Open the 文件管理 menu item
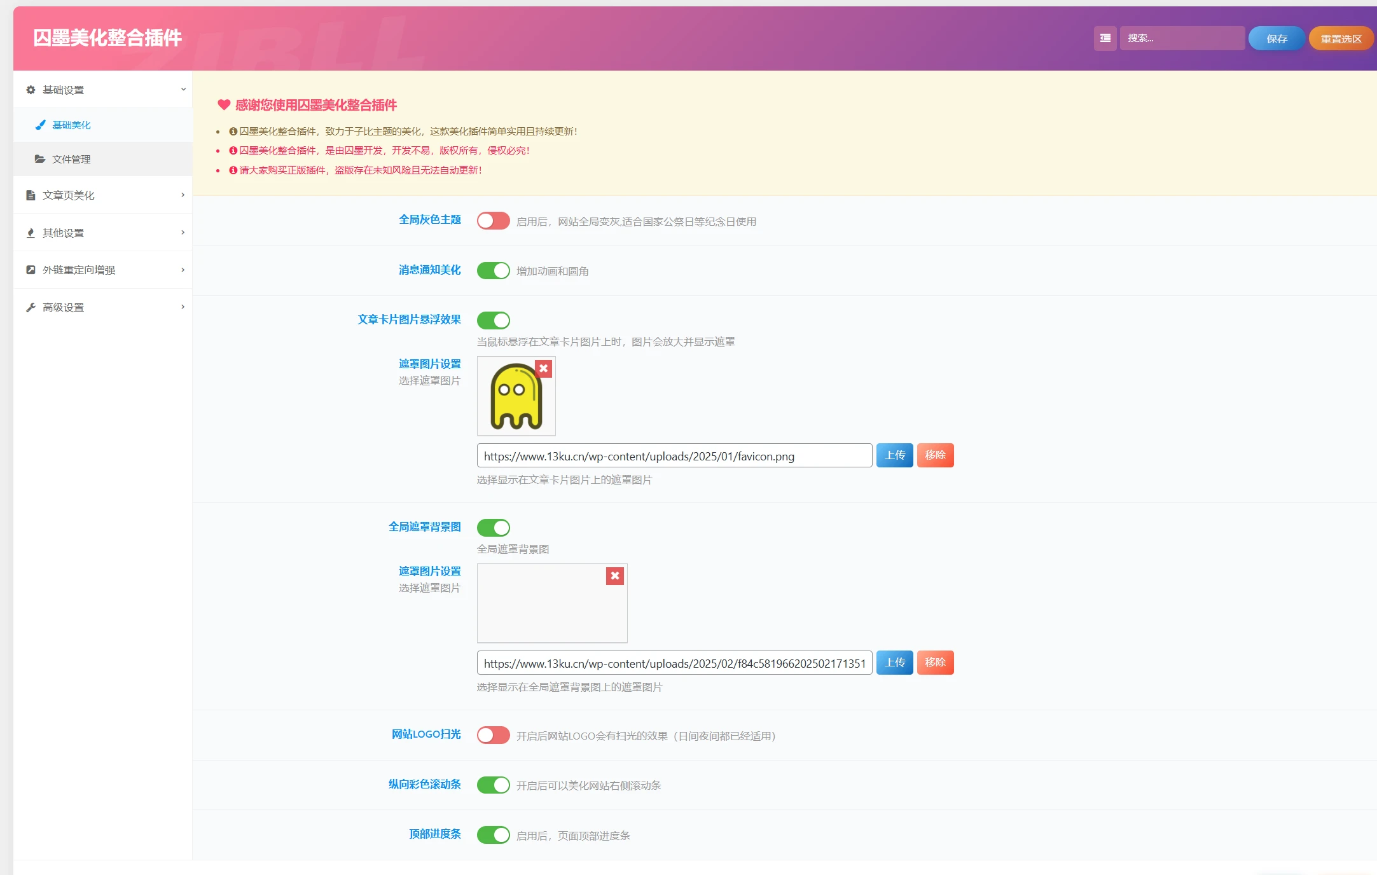 71,159
